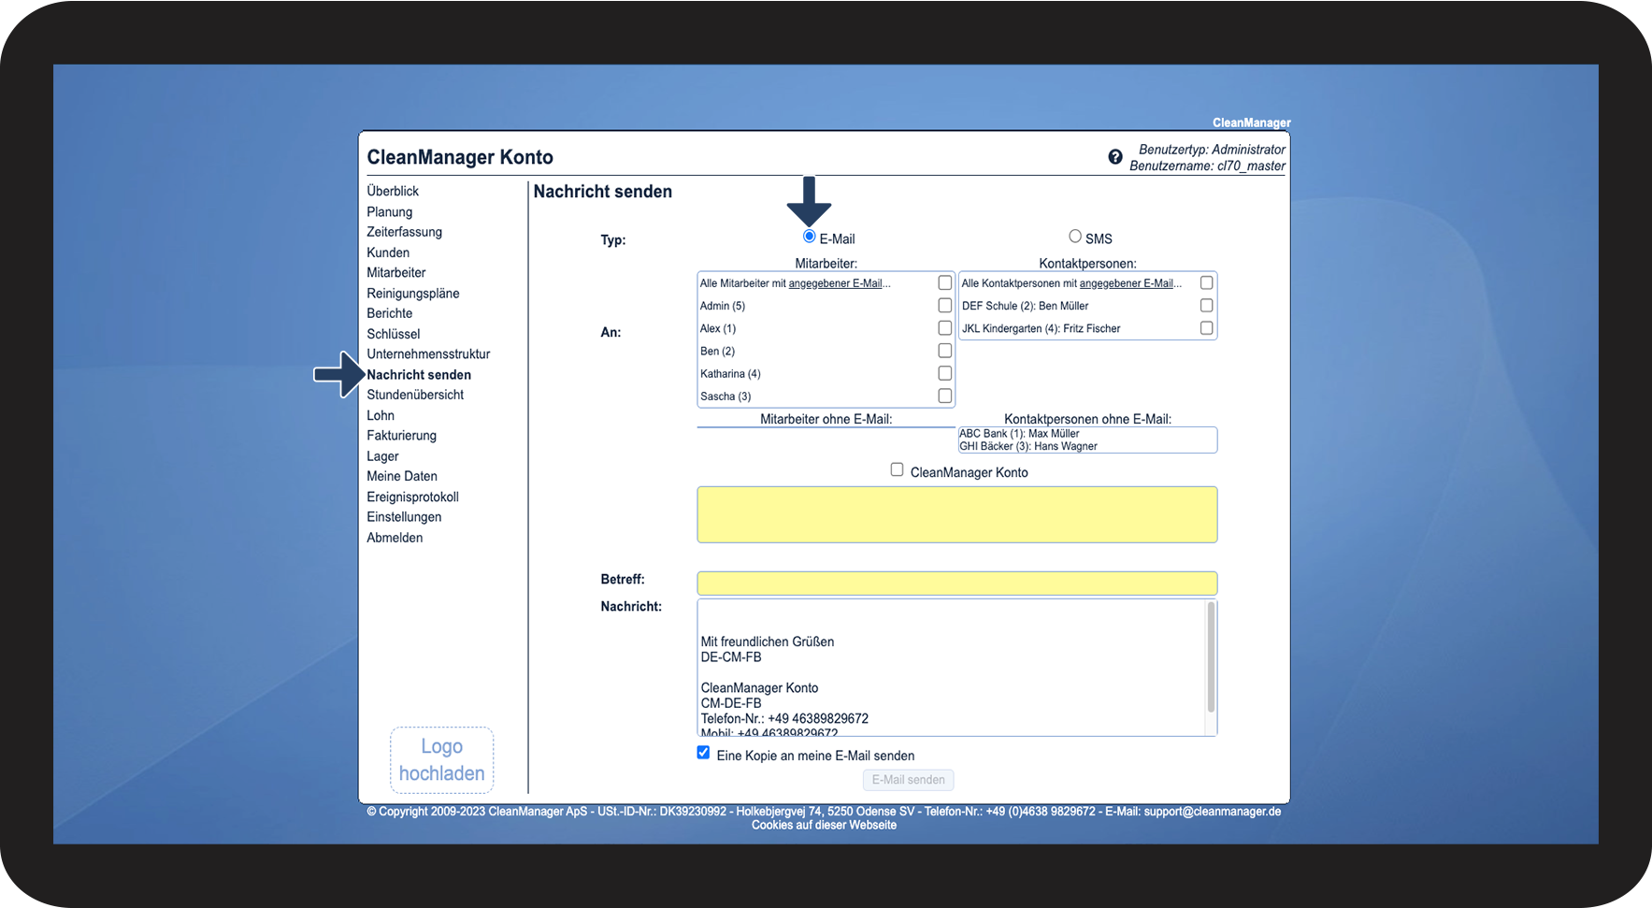Select the E-Mail radio button
Screen dimensions: 1652x908
point(810,237)
